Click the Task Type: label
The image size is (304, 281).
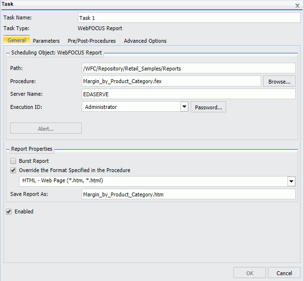coord(17,28)
